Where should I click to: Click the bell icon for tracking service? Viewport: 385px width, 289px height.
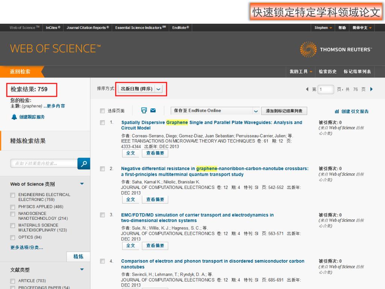pyautogui.click(x=14, y=117)
